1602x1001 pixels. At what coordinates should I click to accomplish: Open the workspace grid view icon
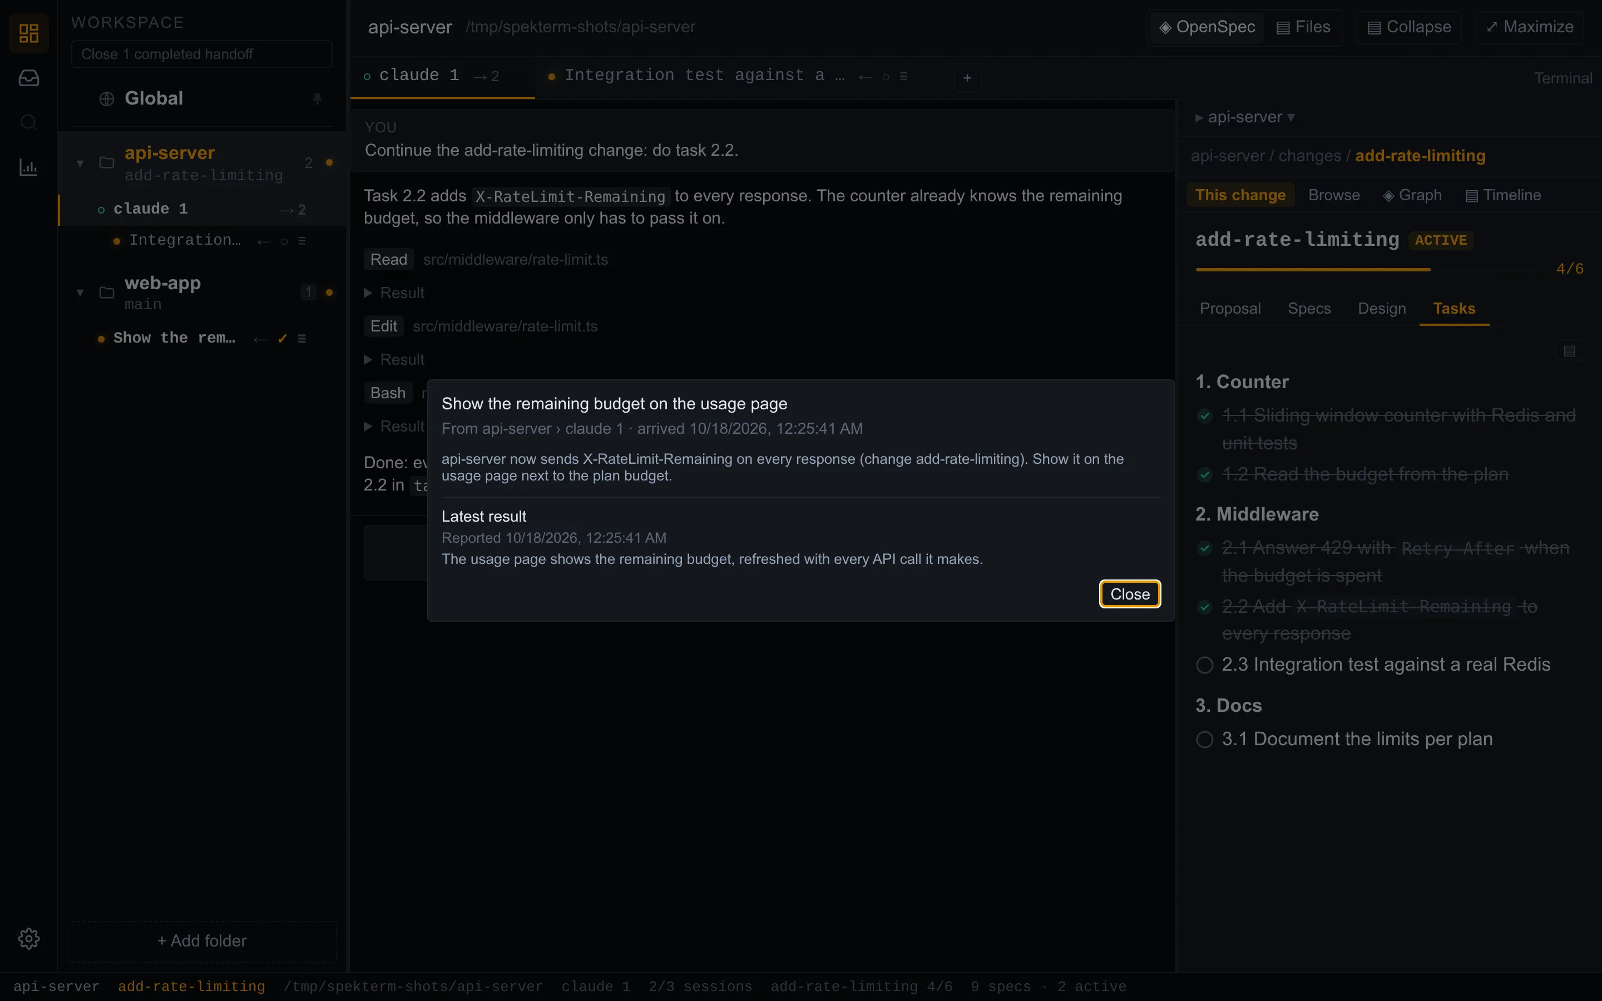[28, 33]
